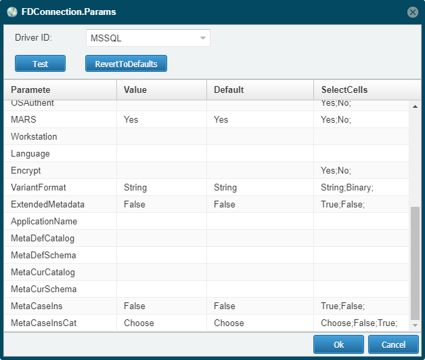The image size is (425, 360).
Task: Click the globe icon in the title bar
Action: (x=12, y=12)
